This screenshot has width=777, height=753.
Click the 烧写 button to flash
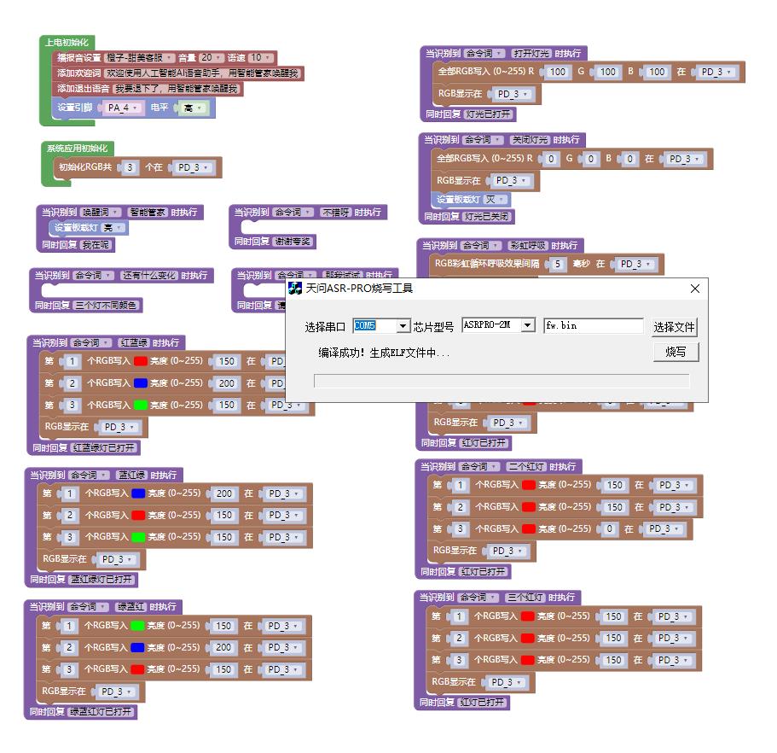pos(676,352)
